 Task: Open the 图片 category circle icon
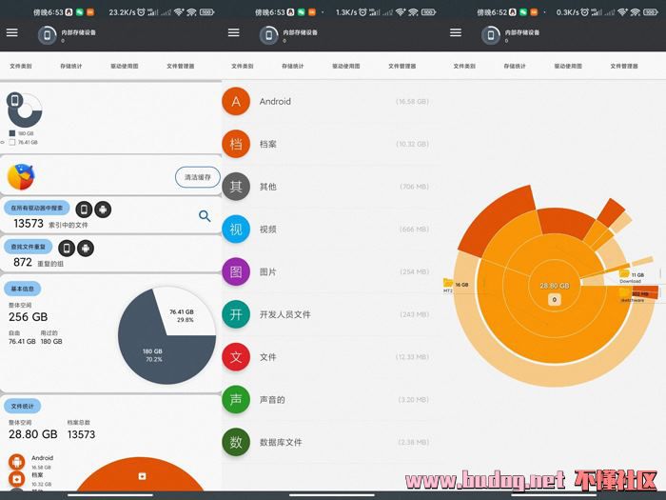236,271
